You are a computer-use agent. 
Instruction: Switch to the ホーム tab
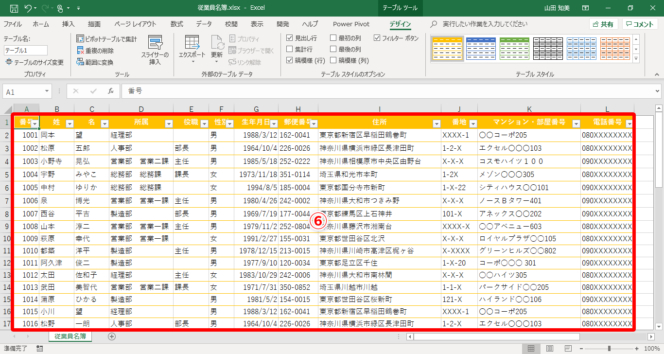click(x=41, y=24)
